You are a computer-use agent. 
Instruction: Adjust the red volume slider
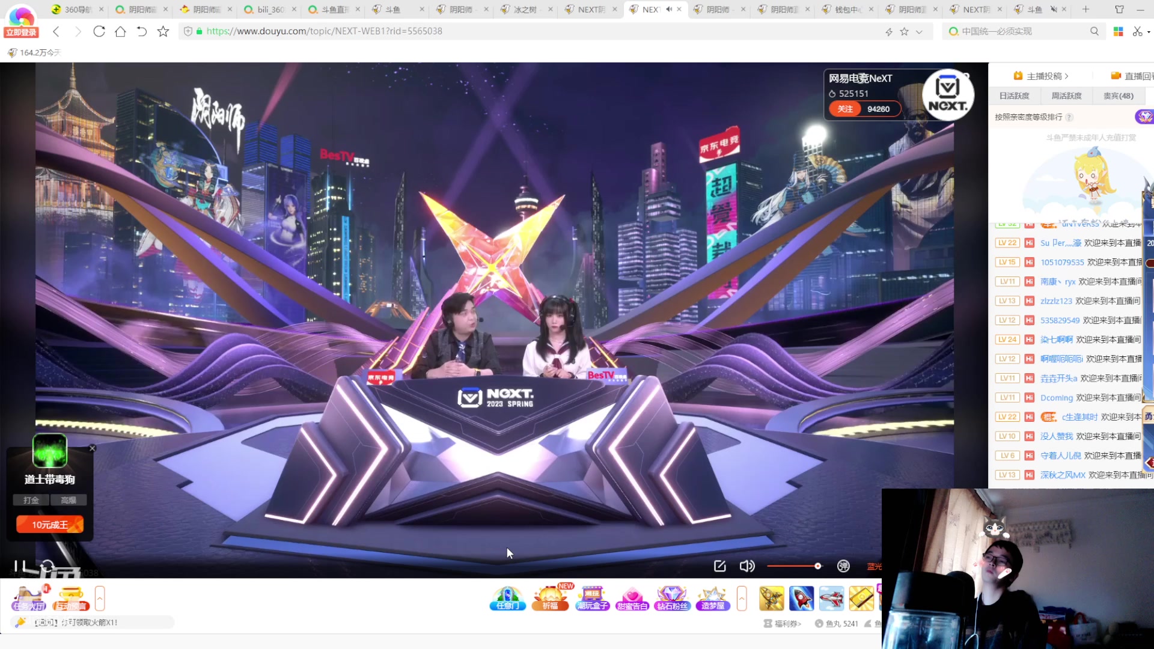793,566
